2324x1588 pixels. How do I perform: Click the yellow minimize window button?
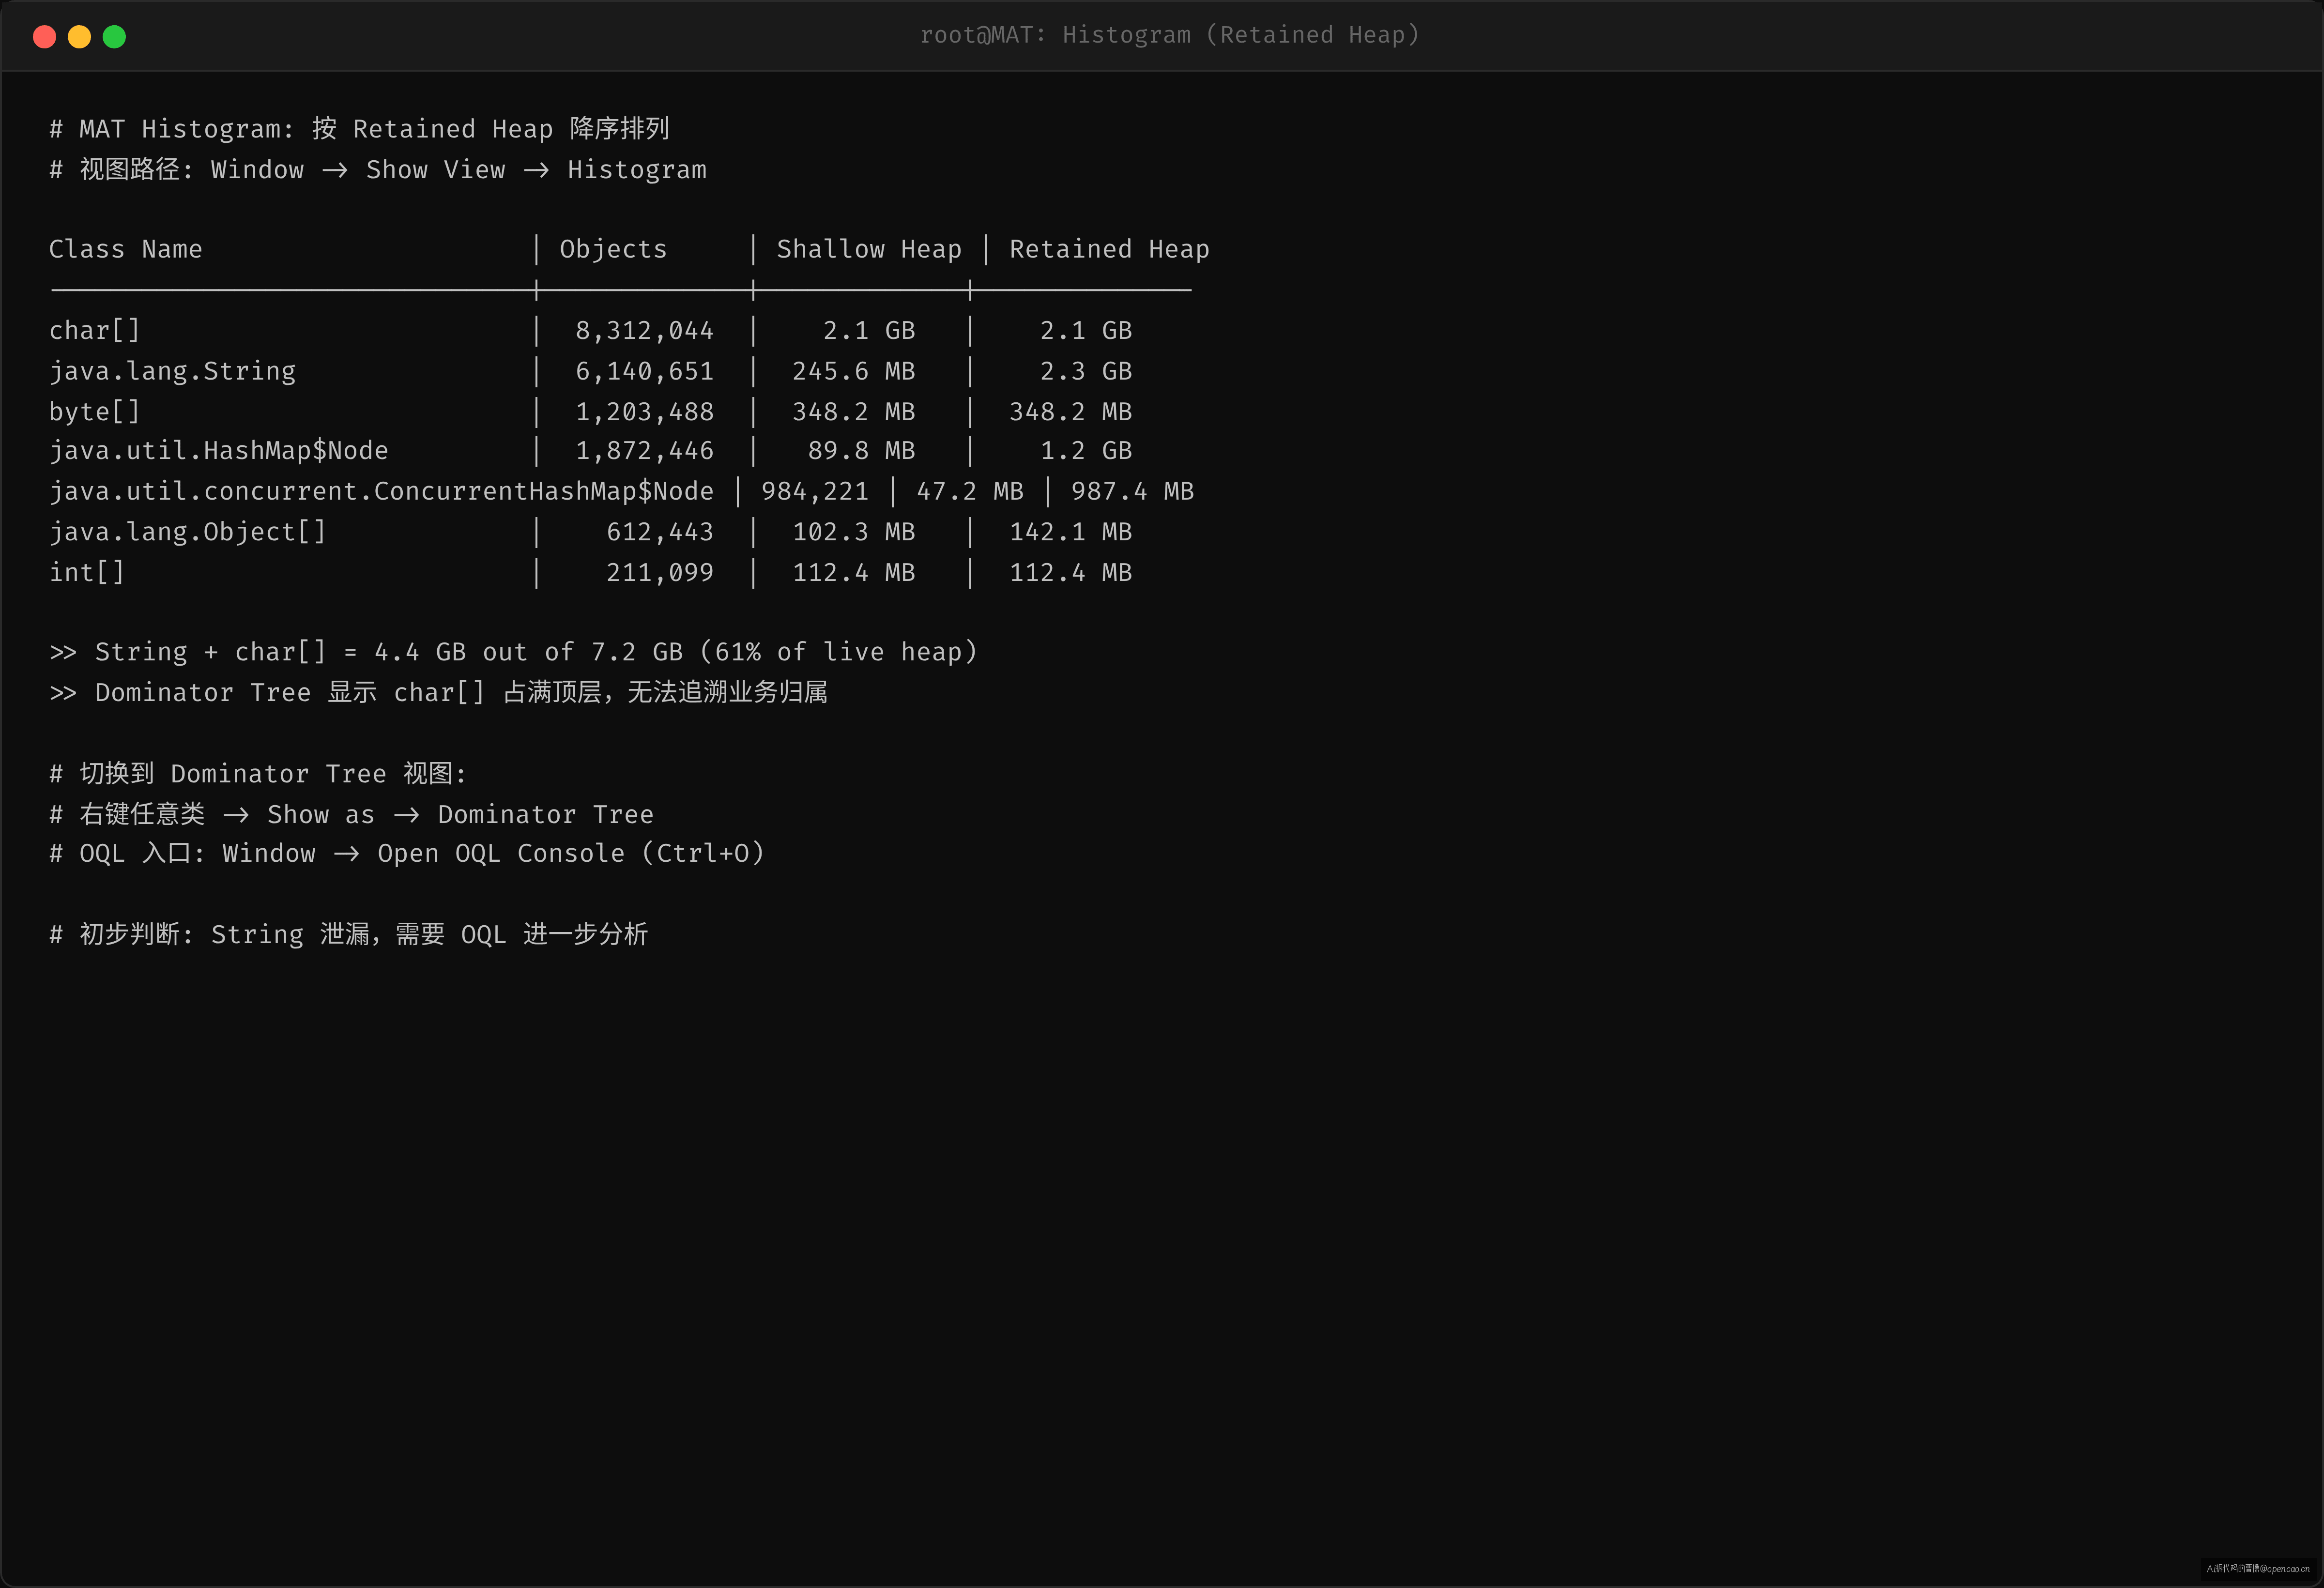79,37
